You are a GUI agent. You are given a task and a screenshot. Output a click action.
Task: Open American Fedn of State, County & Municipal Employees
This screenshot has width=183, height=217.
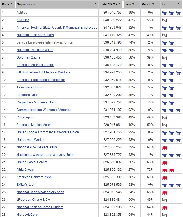57,28
